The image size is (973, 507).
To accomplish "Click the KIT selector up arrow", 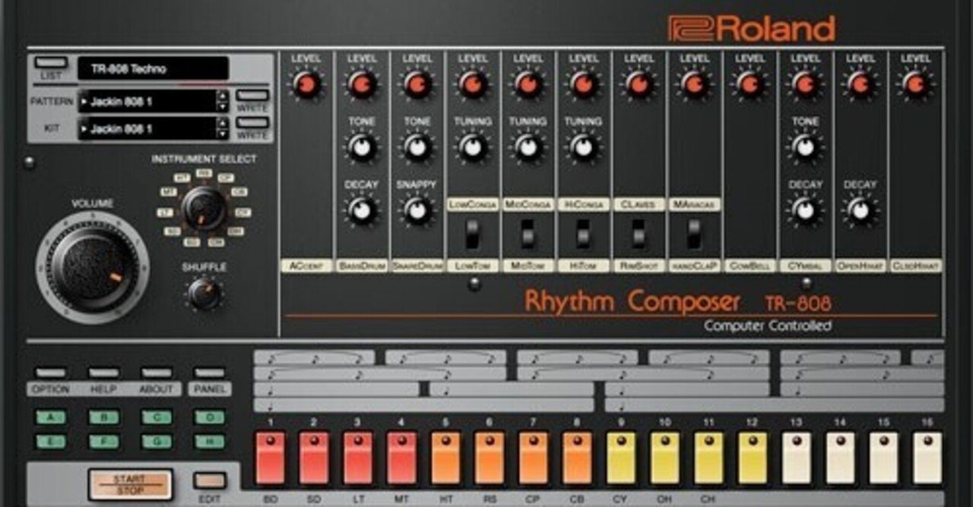I will (222, 123).
